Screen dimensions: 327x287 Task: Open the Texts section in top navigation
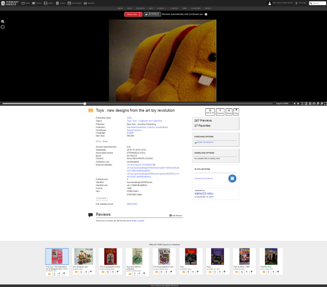37,3
